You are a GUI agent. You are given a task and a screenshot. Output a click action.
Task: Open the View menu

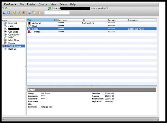[53, 4]
